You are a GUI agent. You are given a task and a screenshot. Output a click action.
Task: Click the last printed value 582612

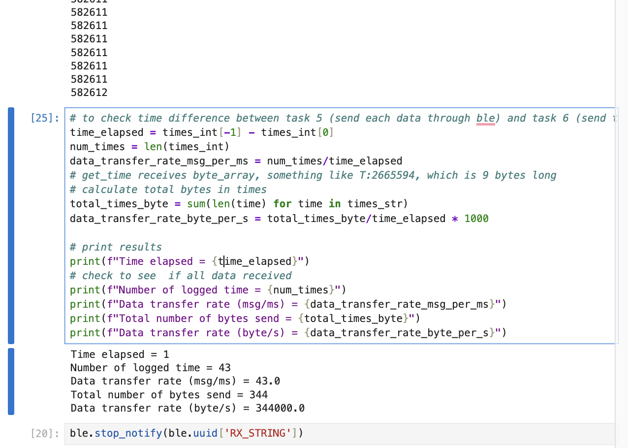[89, 93]
